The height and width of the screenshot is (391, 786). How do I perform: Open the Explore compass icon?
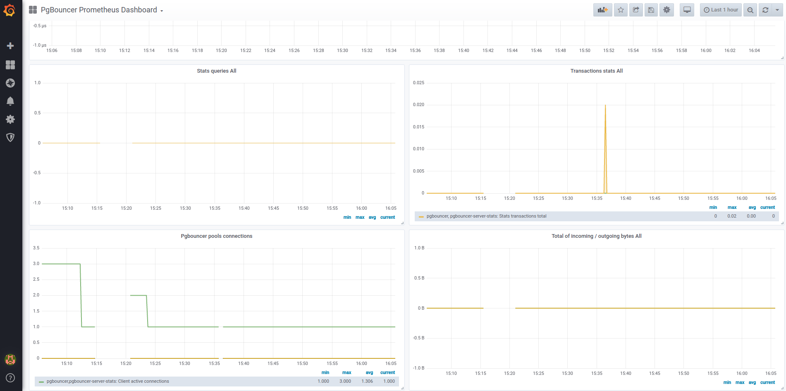click(10, 83)
